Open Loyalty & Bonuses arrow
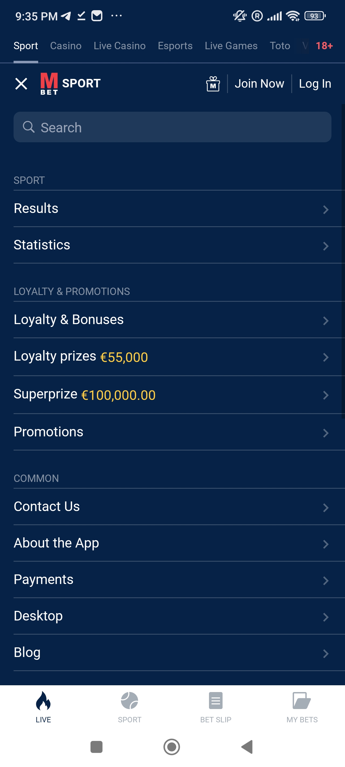Viewport: 345px width, 767px height. [x=326, y=321]
